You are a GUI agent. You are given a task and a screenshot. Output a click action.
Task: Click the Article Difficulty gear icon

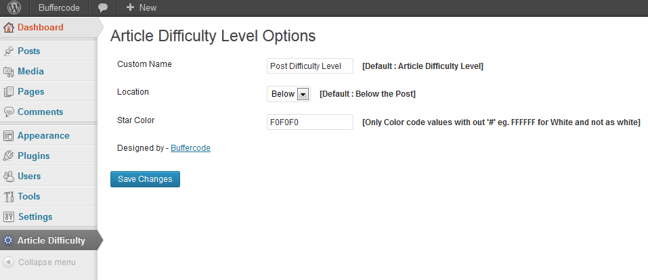(8, 240)
